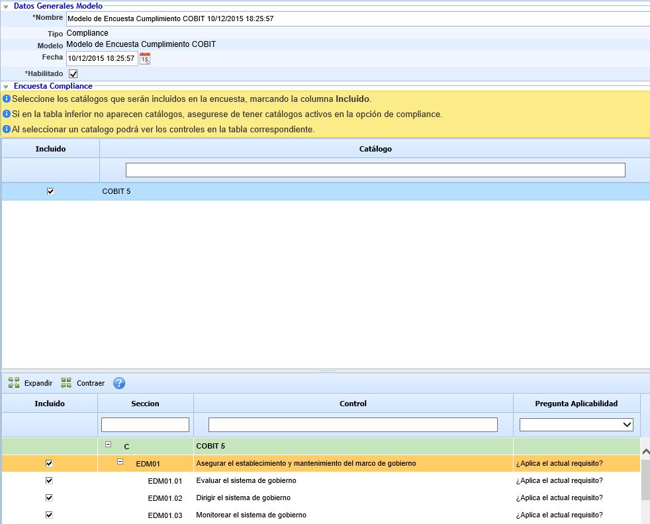Toggle the Habilitado checkbox

pyautogui.click(x=73, y=74)
